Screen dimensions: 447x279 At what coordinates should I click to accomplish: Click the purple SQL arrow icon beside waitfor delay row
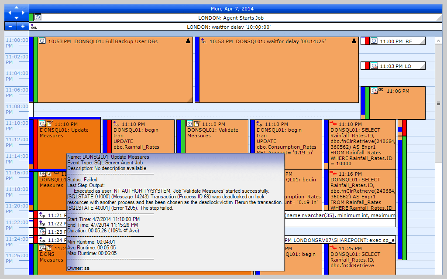coord(32,26)
